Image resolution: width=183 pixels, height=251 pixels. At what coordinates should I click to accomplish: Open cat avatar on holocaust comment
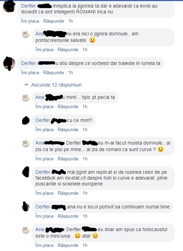click(26, 230)
